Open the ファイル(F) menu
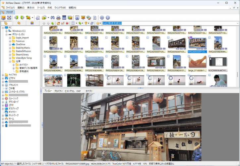Screen dimensions: 240x166 click(10, 7)
